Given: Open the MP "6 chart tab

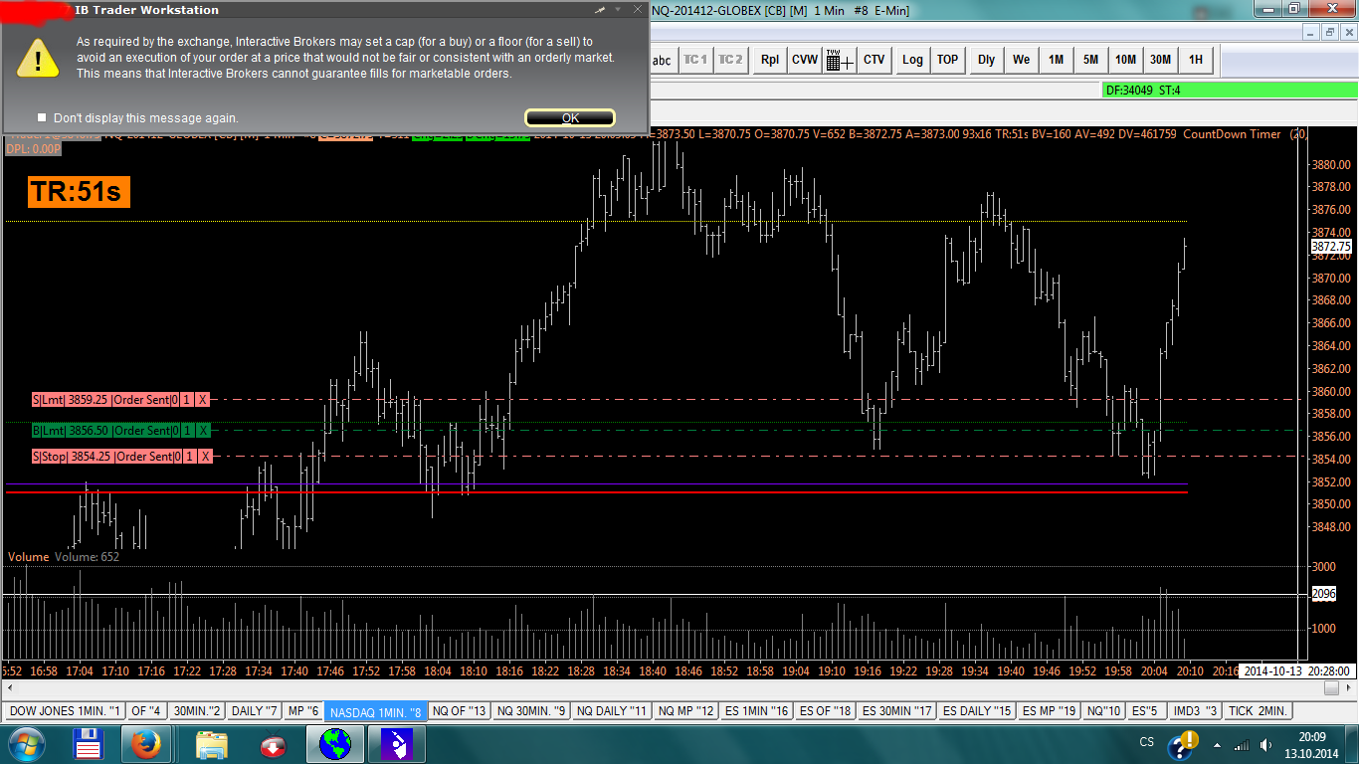Looking at the screenshot, I should click(303, 711).
